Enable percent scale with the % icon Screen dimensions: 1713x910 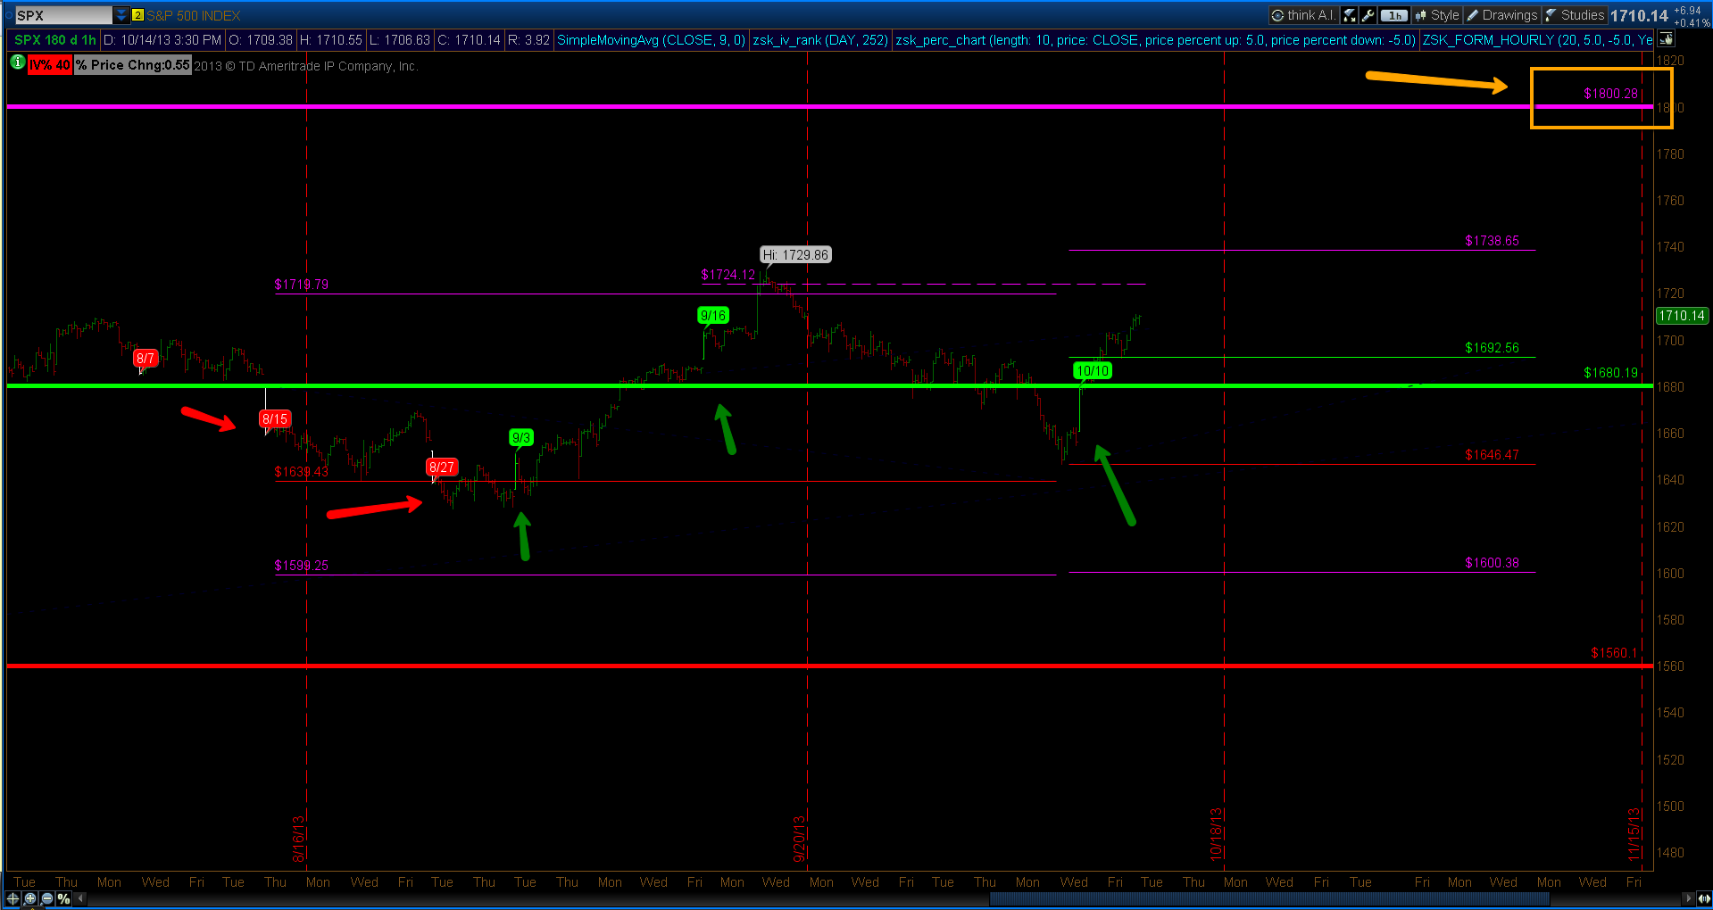tap(63, 898)
